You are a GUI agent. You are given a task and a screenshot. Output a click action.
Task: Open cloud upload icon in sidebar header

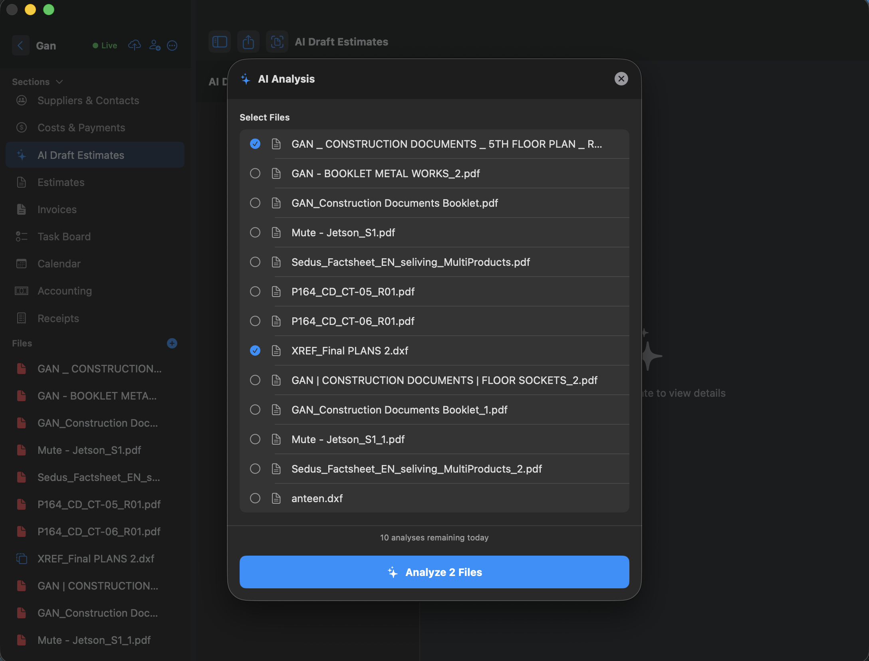click(135, 46)
